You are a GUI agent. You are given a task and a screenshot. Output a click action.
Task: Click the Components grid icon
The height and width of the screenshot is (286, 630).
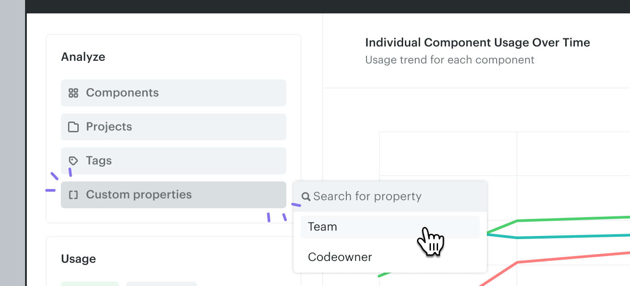coord(73,93)
